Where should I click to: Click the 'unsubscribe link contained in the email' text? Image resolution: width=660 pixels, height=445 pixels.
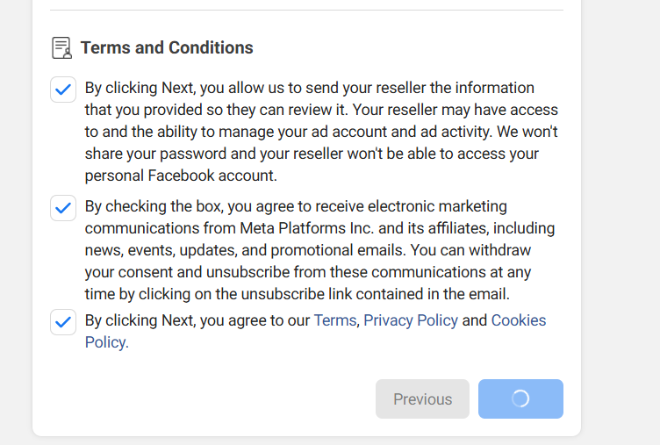pos(375,294)
